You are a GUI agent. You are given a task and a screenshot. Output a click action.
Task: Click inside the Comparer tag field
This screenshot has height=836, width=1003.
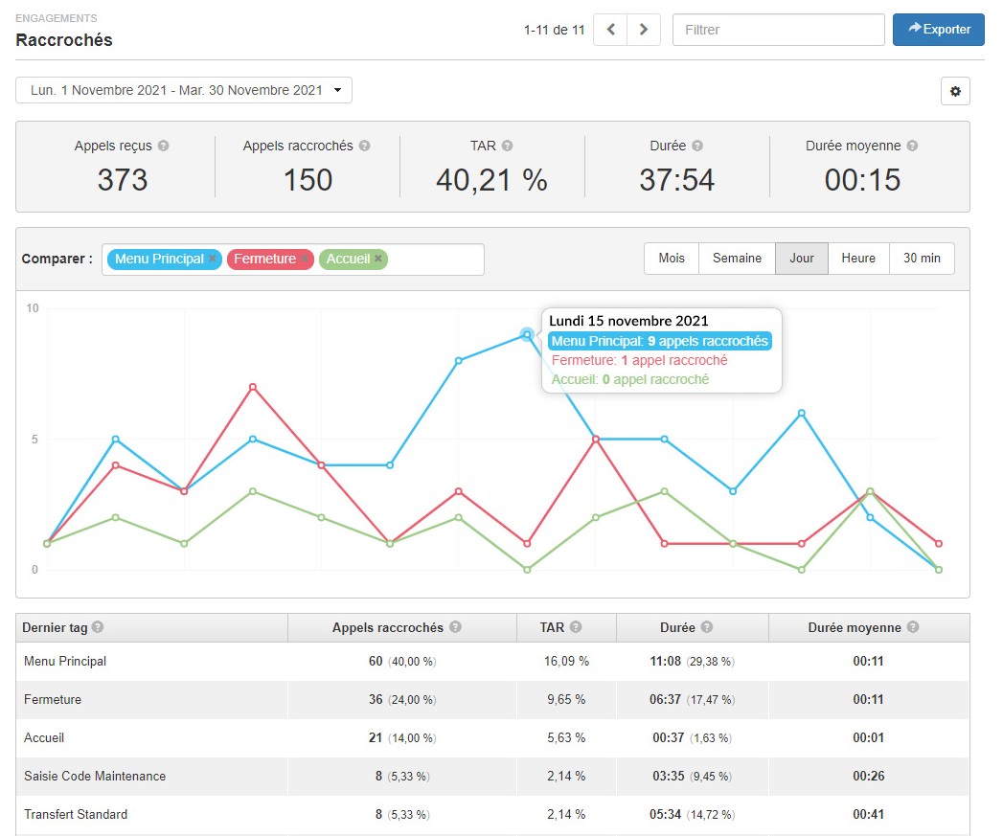pyautogui.click(x=436, y=260)
